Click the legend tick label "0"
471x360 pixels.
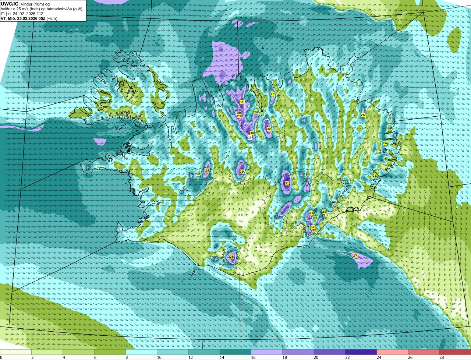(1, 357)
